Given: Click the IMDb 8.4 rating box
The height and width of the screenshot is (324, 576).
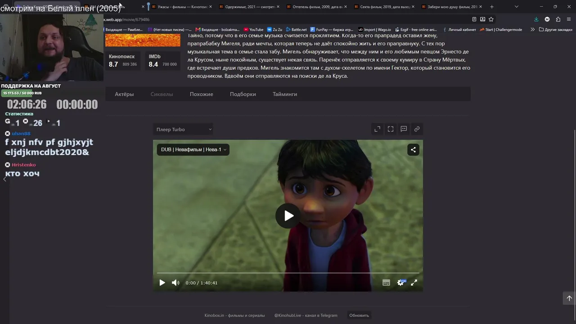Looking at the screenshot, I should click(x=162, y=61).
